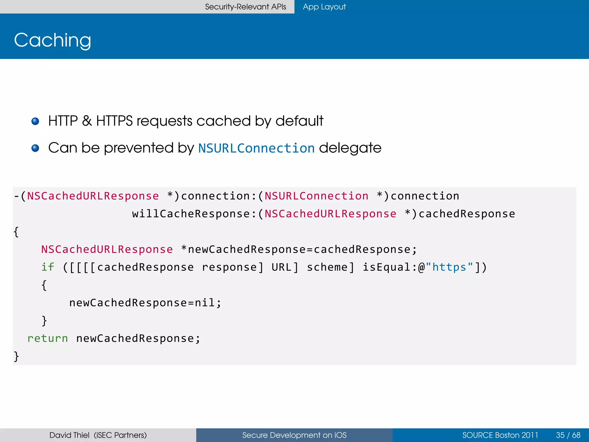Click the method signature line starting with -(NSCachedURLResponse
Viewport: 589px width, 442px height.
click(x=236, y=196)
